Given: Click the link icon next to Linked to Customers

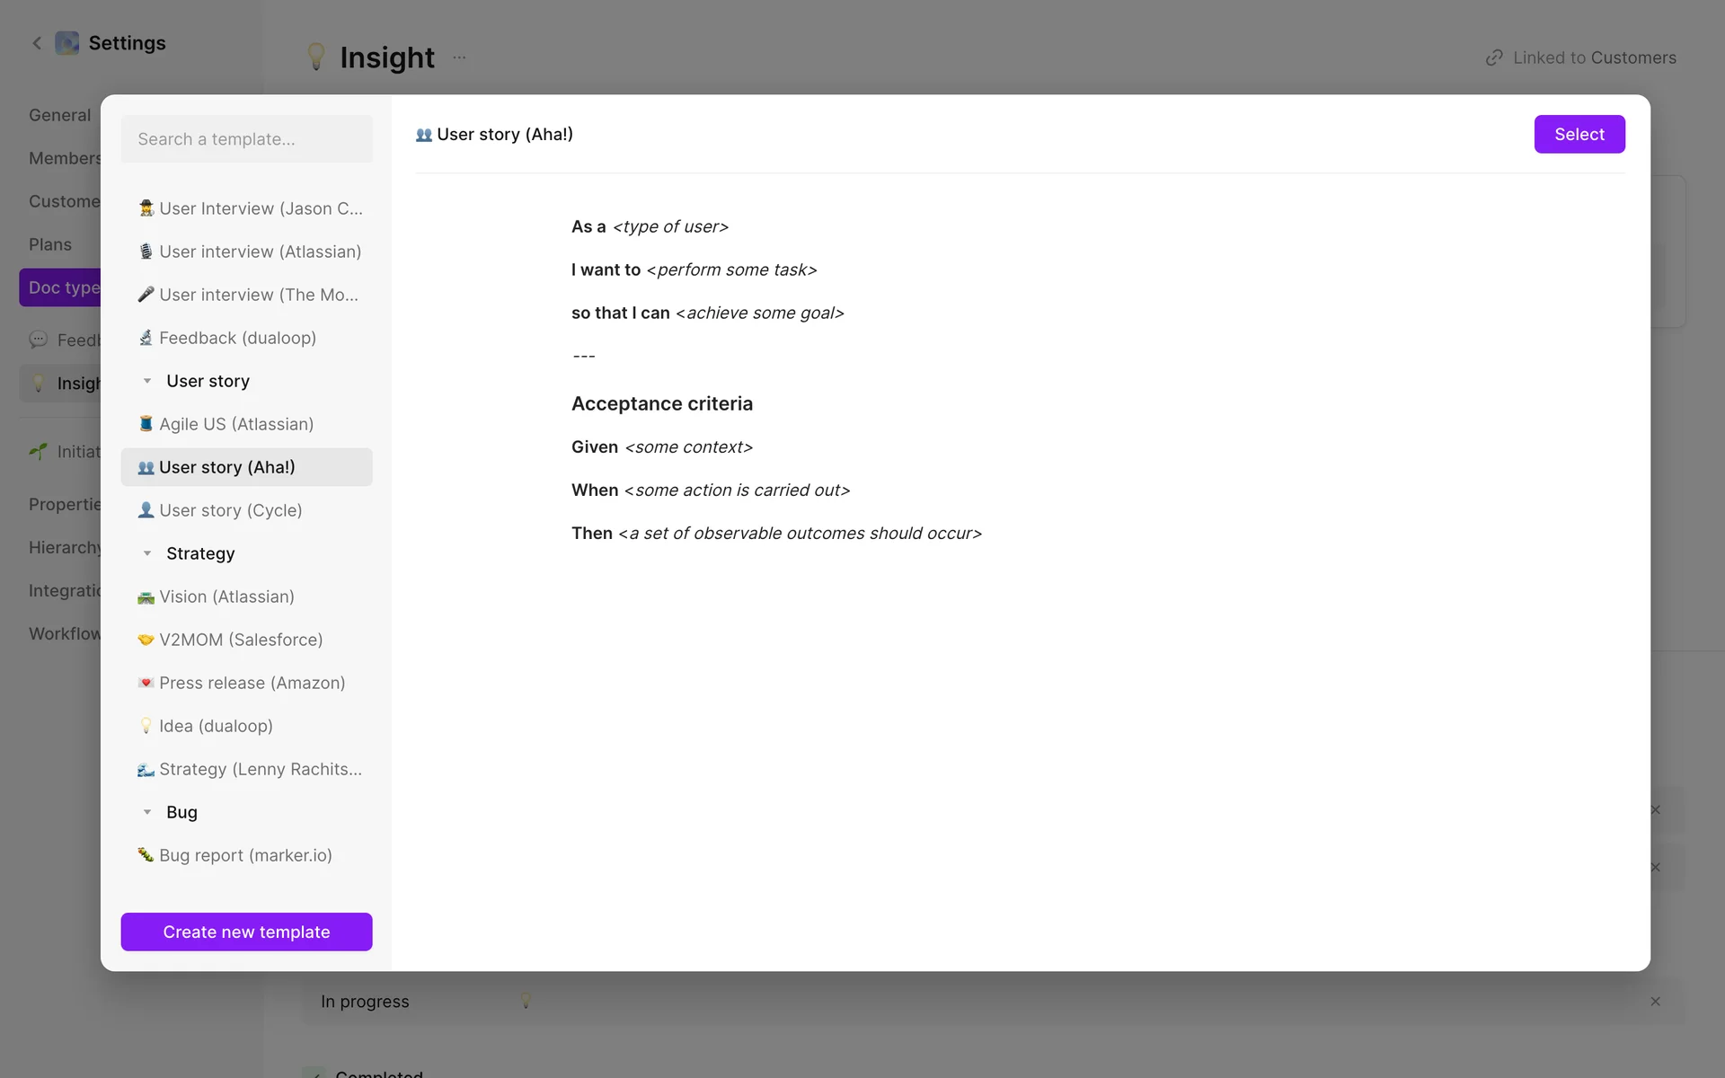Looking at the screenshot, I should [x=1494, y=57].
